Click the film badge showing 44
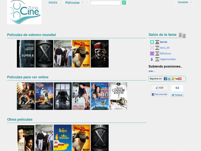This screenshot has height=151, width=201. tap(157, 42)
